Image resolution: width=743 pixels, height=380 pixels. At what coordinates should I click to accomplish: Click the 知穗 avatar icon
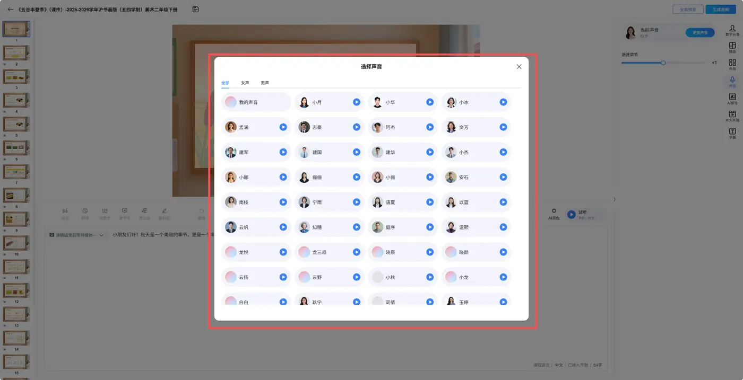pos(304,227)
